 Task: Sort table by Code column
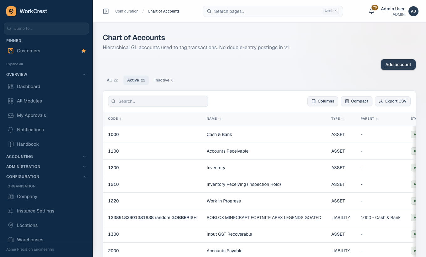tap(115, 119)
